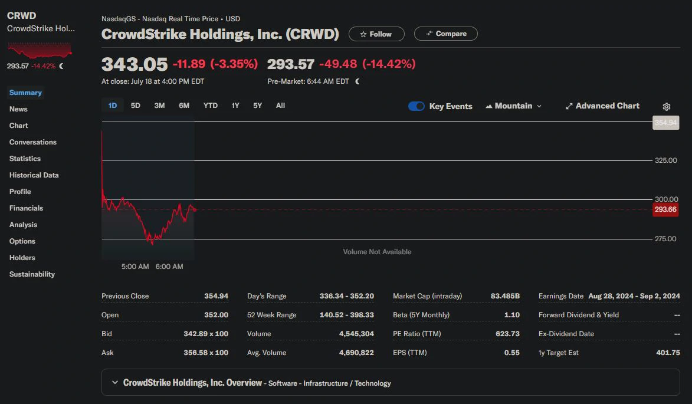Viewport: 692px width, 404px height.
Task: Toggle the Key Events switch
Action: (x=416, y=106)
